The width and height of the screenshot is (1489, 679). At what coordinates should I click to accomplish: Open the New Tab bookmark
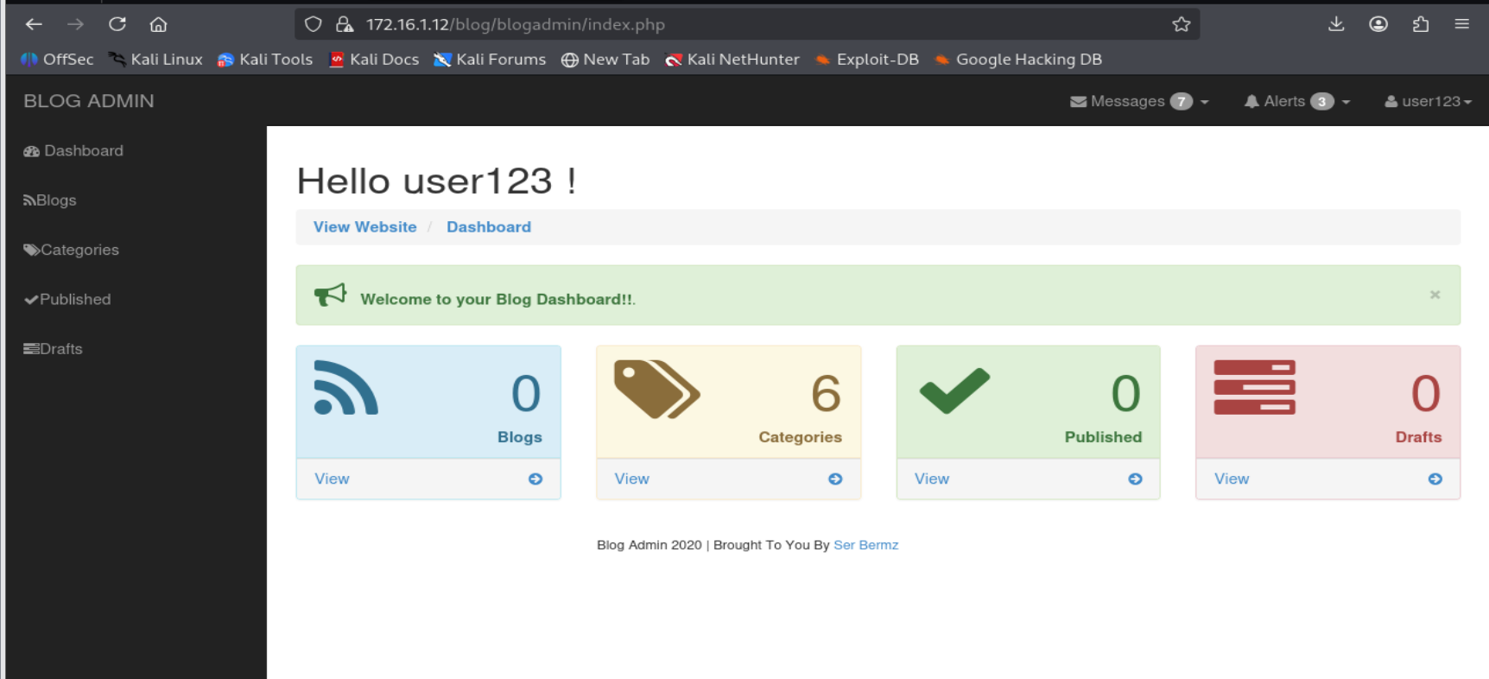point(605,59)
